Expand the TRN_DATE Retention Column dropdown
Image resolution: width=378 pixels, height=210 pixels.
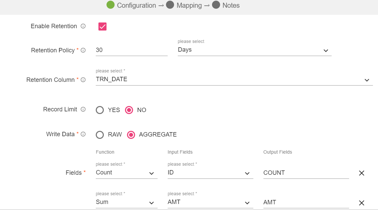(x=234, y=80)
